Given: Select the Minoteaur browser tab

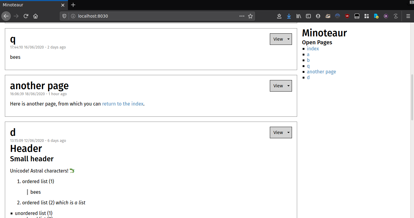Looking at the screenshot, I should (x=34, y=5).
